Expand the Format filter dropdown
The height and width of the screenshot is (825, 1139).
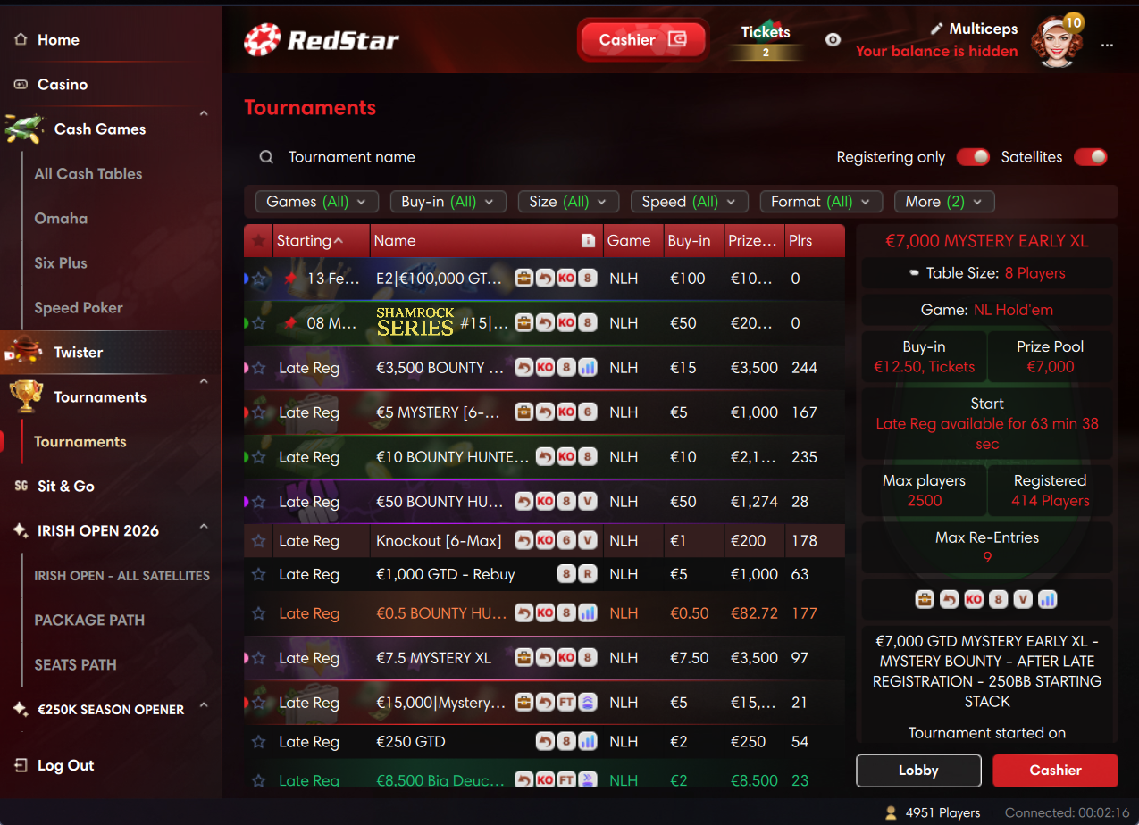pyautogui.click(x=821, y=202)
